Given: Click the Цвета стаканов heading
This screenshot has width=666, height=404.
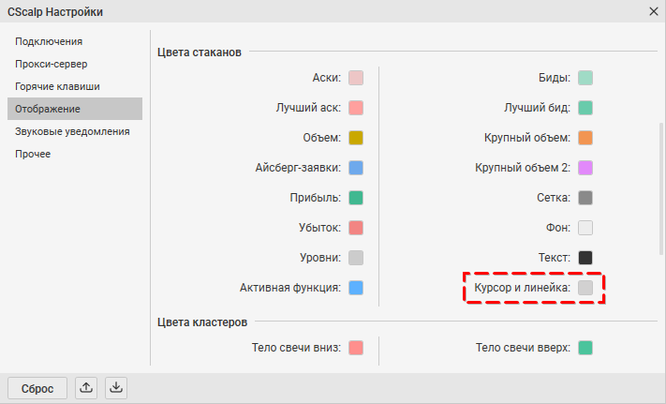Looking at the screenshot, I should (200, 52).
